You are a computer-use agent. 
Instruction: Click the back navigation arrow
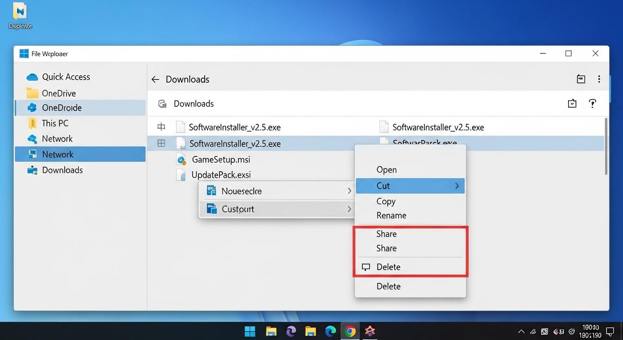[155, 79]
